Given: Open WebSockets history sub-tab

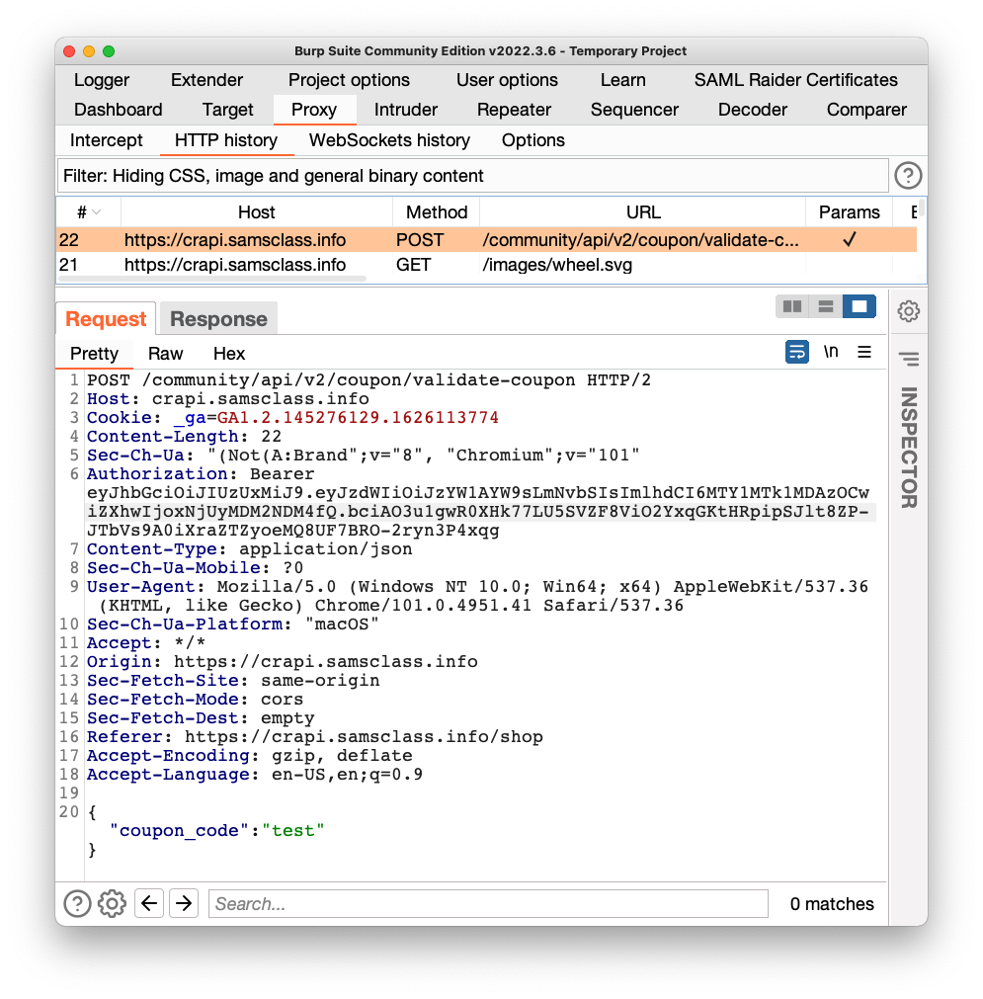Looking at the screenshot, I should point(389,140).
